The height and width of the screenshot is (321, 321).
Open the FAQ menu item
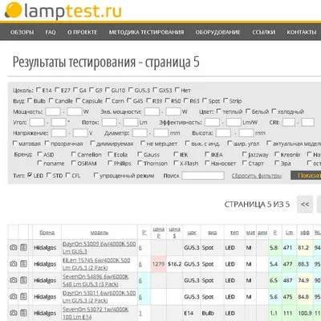pos(51,32)
